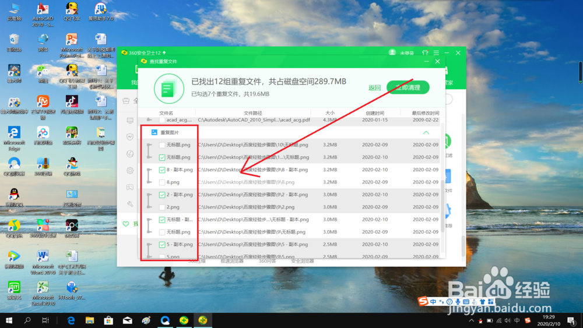Open the 360软件管家 desktop shortcut
Screen dimensions: 583x328
[x=43, y=228]
